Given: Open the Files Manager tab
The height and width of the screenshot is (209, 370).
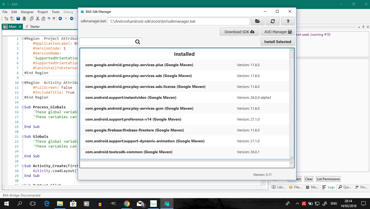Looking at the screenshot, I should coord(295,187).
